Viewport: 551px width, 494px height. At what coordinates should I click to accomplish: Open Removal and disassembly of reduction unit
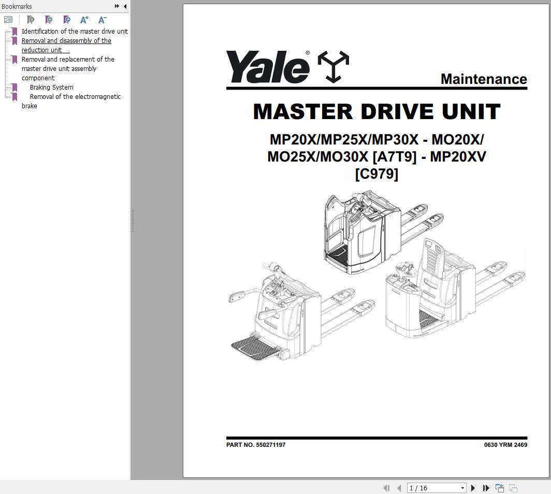pos(66,40)
